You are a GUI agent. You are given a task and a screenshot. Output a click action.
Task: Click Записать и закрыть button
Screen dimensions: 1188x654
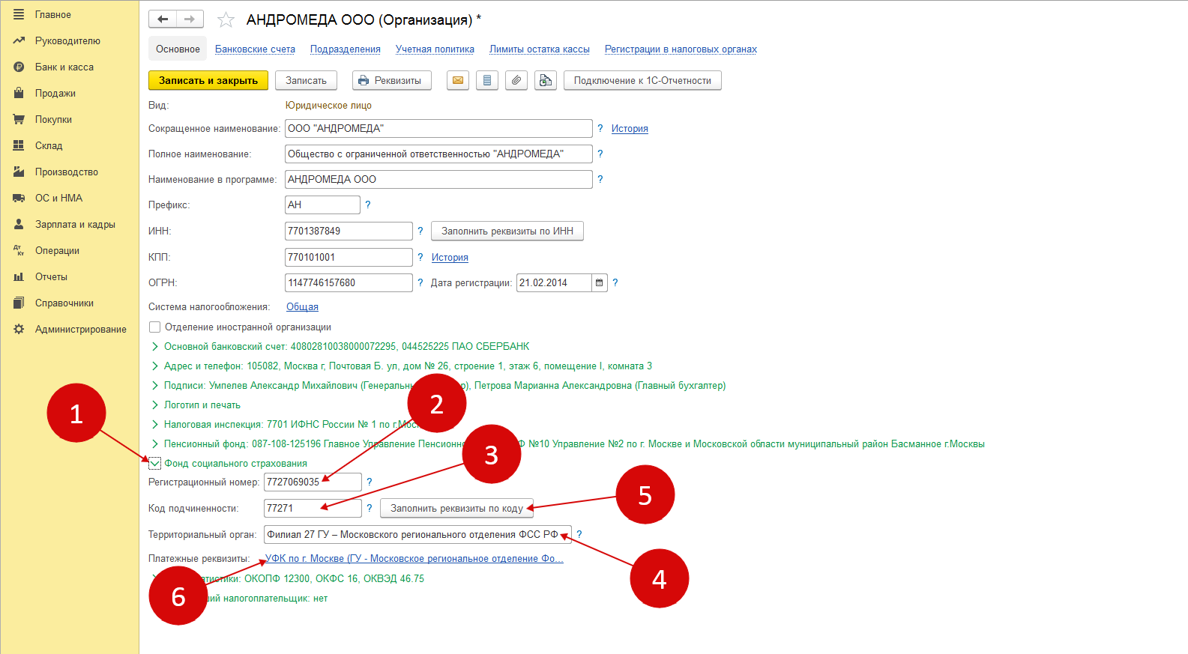coord(208,80)
